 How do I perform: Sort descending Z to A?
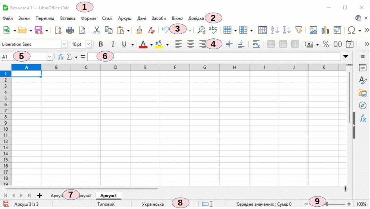point(287,30)
